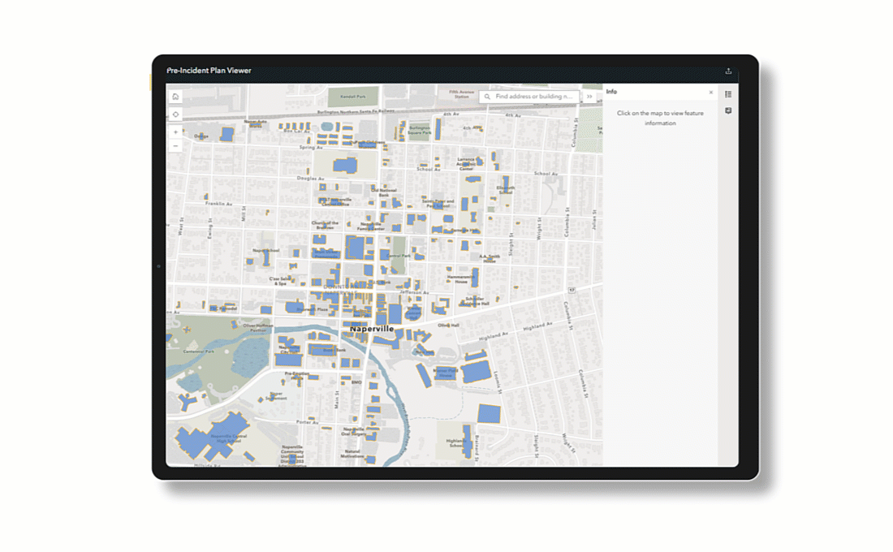Click the Porter Av street label
893x552 pixels.
[307, 422]
